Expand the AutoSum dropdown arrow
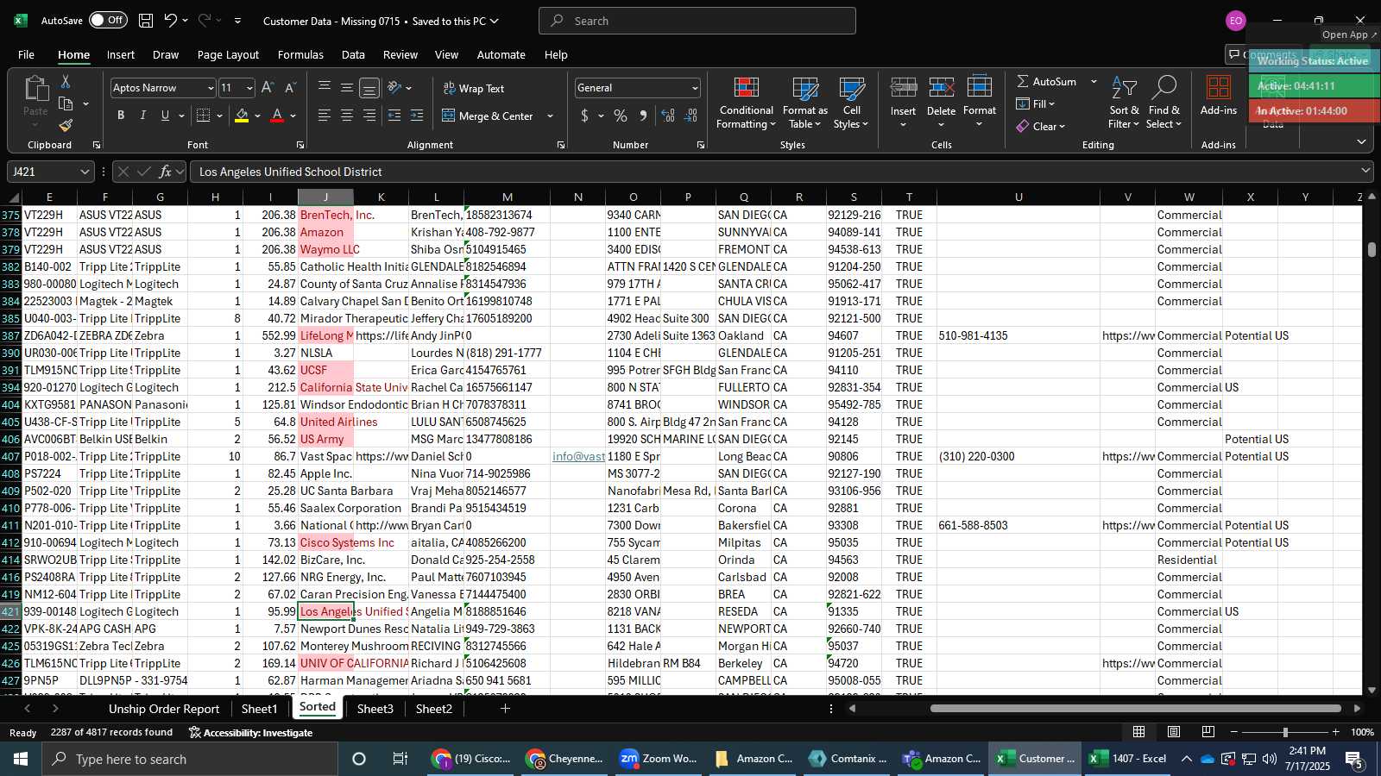This screenshot has height=776, width=1381. 1094,81
